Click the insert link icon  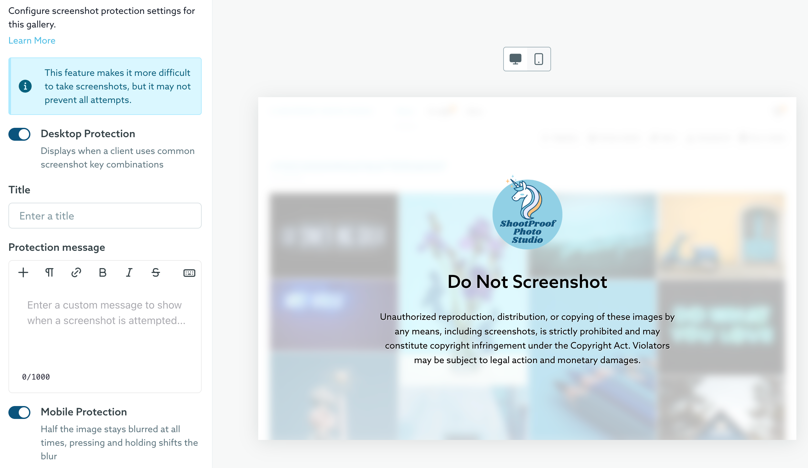(76, 273)
